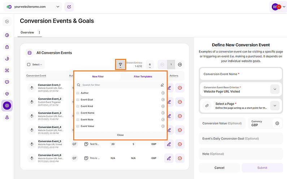The height and width of the screenshot is (179, 287).
Task: Open the location pin sidebar icon
Action: click(x=7, y=118)
